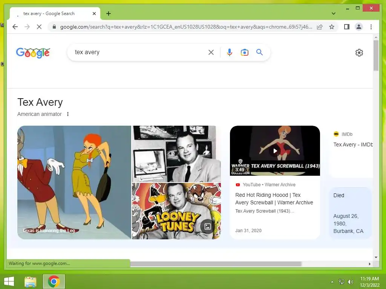Open black-and-white Tex Avery portrait photo
The height and width of the screenshot is (289, 386).
click(176, 154)
